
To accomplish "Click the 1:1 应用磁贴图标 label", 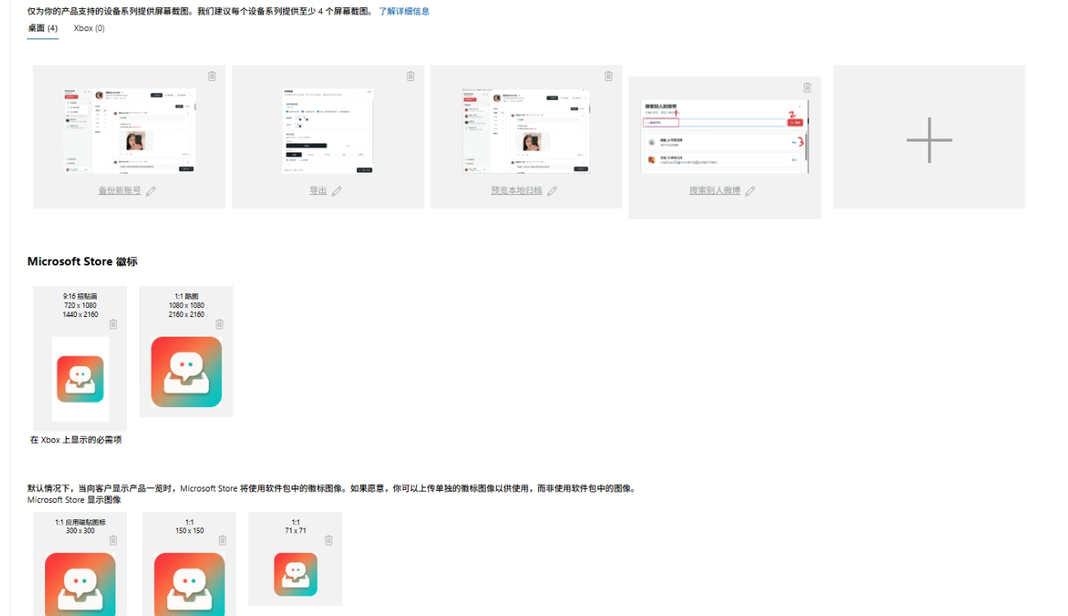I will pyautogui.click(x=80, y=523).
